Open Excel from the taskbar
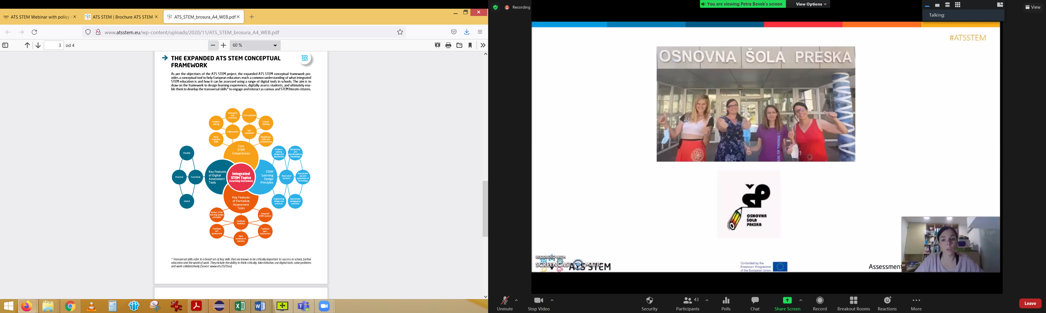 tap(240, 306)
